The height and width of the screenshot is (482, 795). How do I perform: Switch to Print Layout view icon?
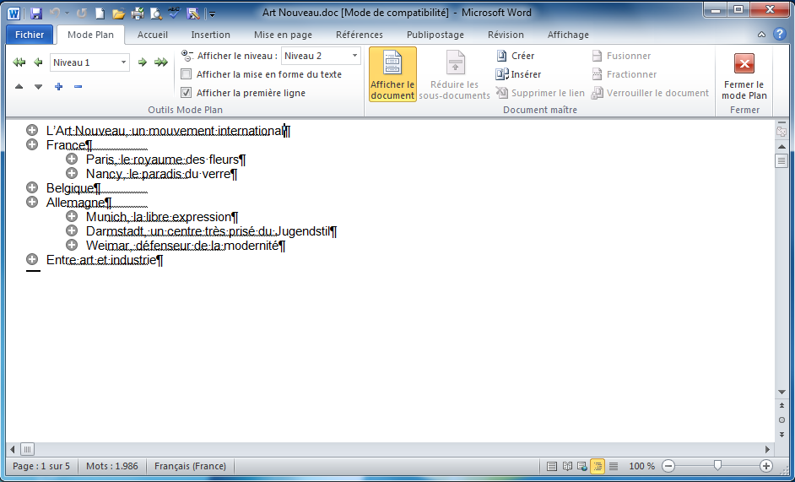pos(552,466)
